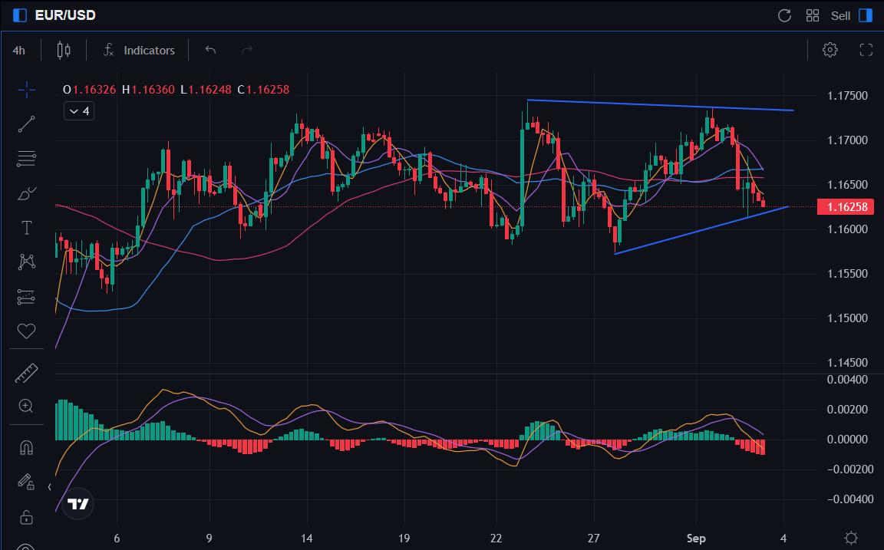
Task: Select the trend line drawing tool
Action: pos(27,124)
